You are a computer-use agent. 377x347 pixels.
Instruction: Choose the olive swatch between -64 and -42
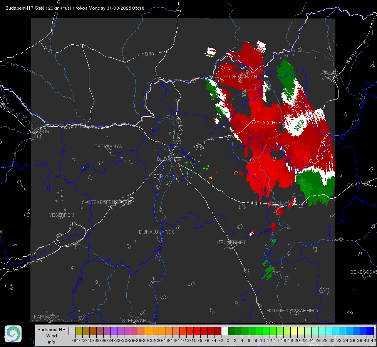(79, 331)
